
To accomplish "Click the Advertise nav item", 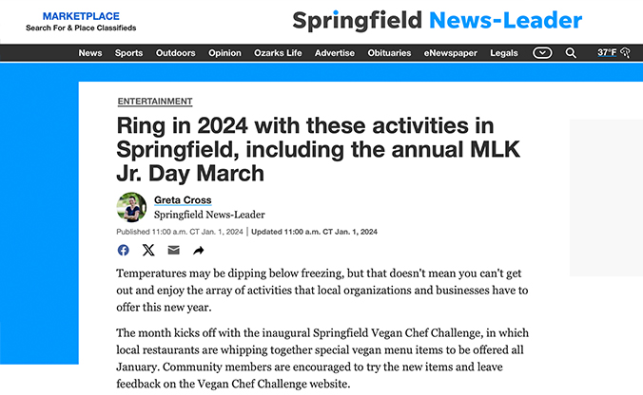I will (x=335, y=53).
